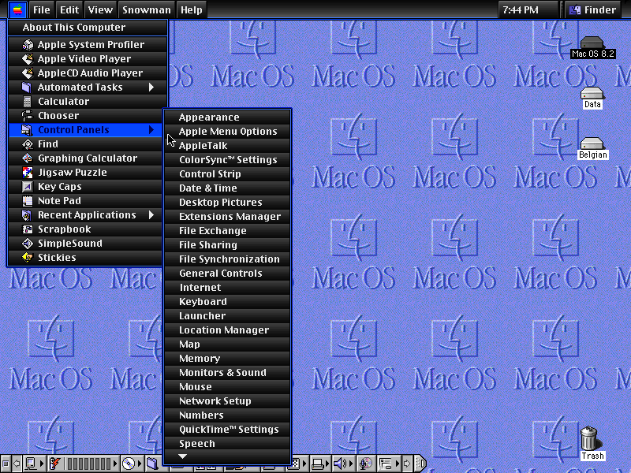The height and width of the screenshot is (473, 631).
Task: Choose Launcher
Action: (x=227, y=316)
